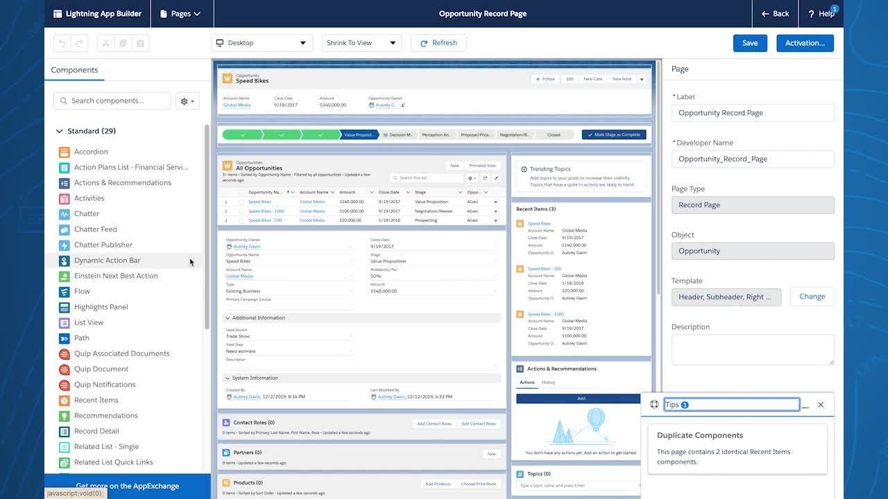The width and height of the screenshot is (888, 499).
Task: Switch to History tab in Actions panel
Action: [548, 383]
